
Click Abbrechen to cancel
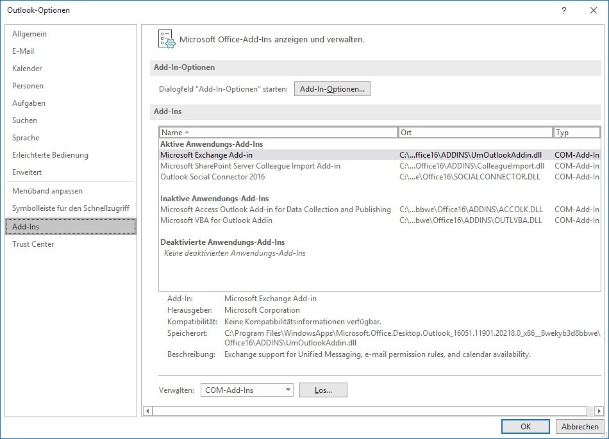click(x=580, y=427)
